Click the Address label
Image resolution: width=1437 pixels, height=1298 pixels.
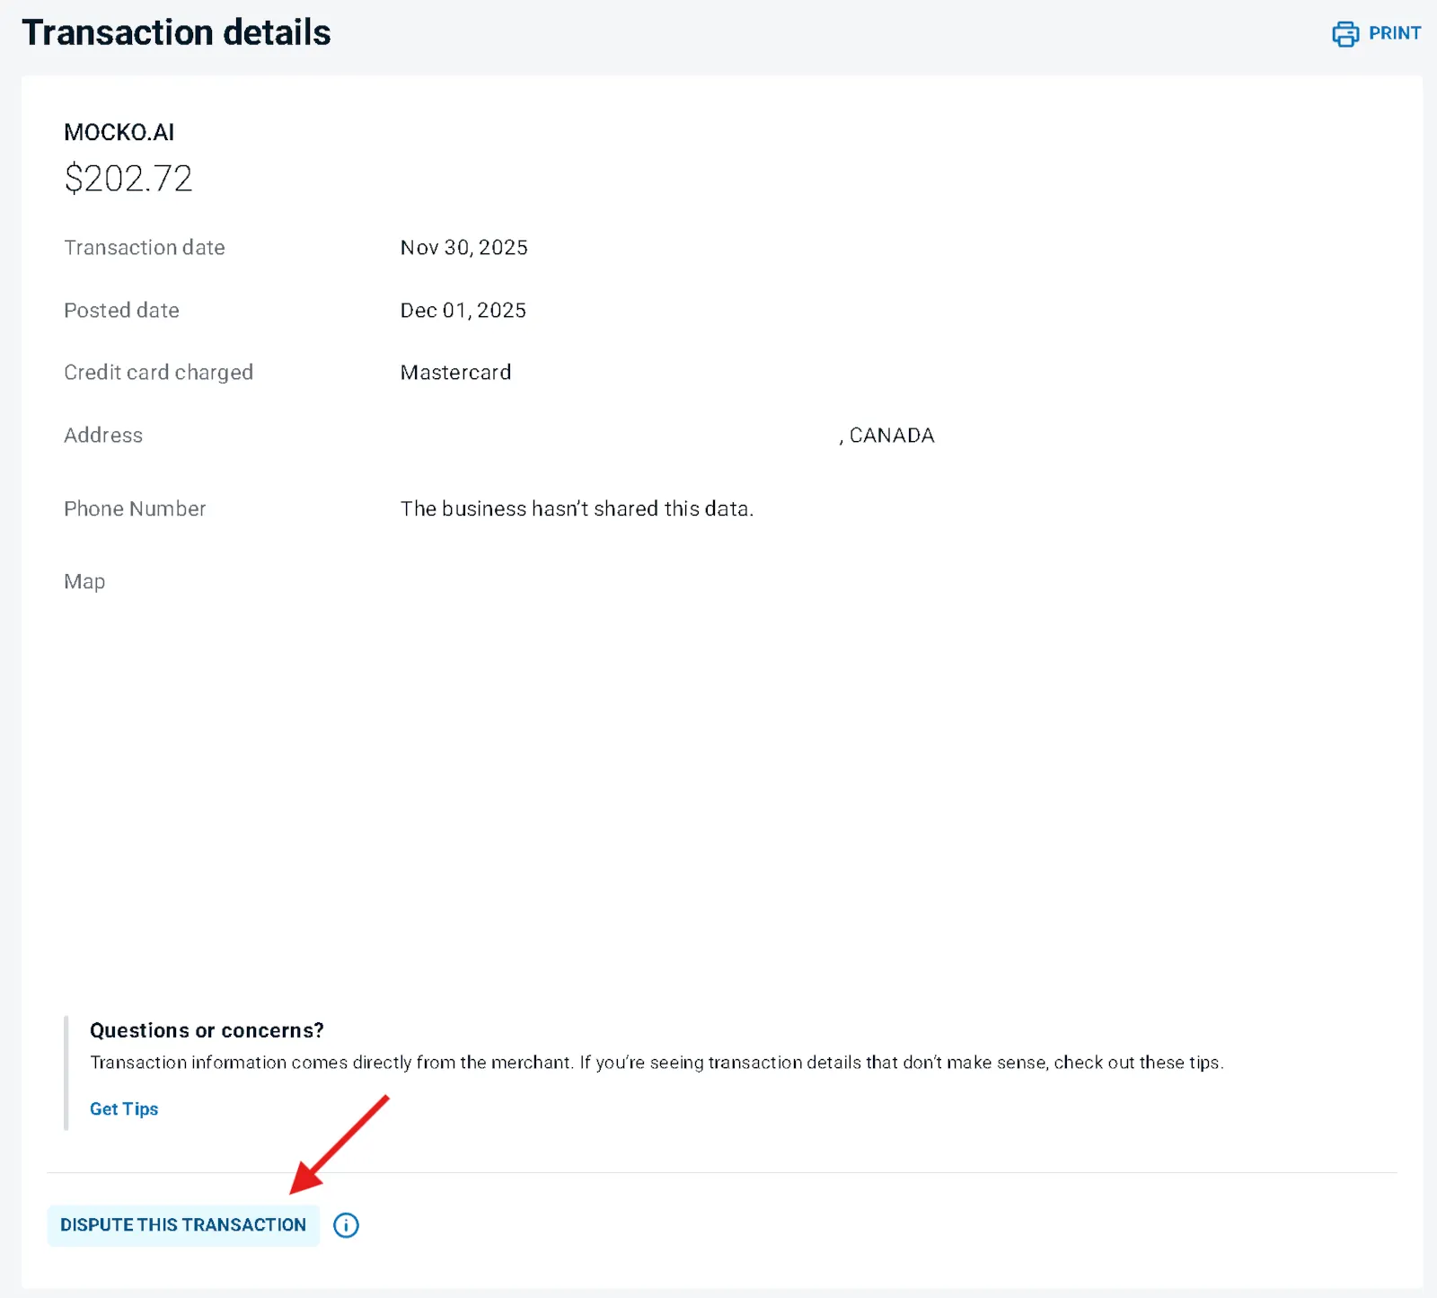click(x=103, y=436)
